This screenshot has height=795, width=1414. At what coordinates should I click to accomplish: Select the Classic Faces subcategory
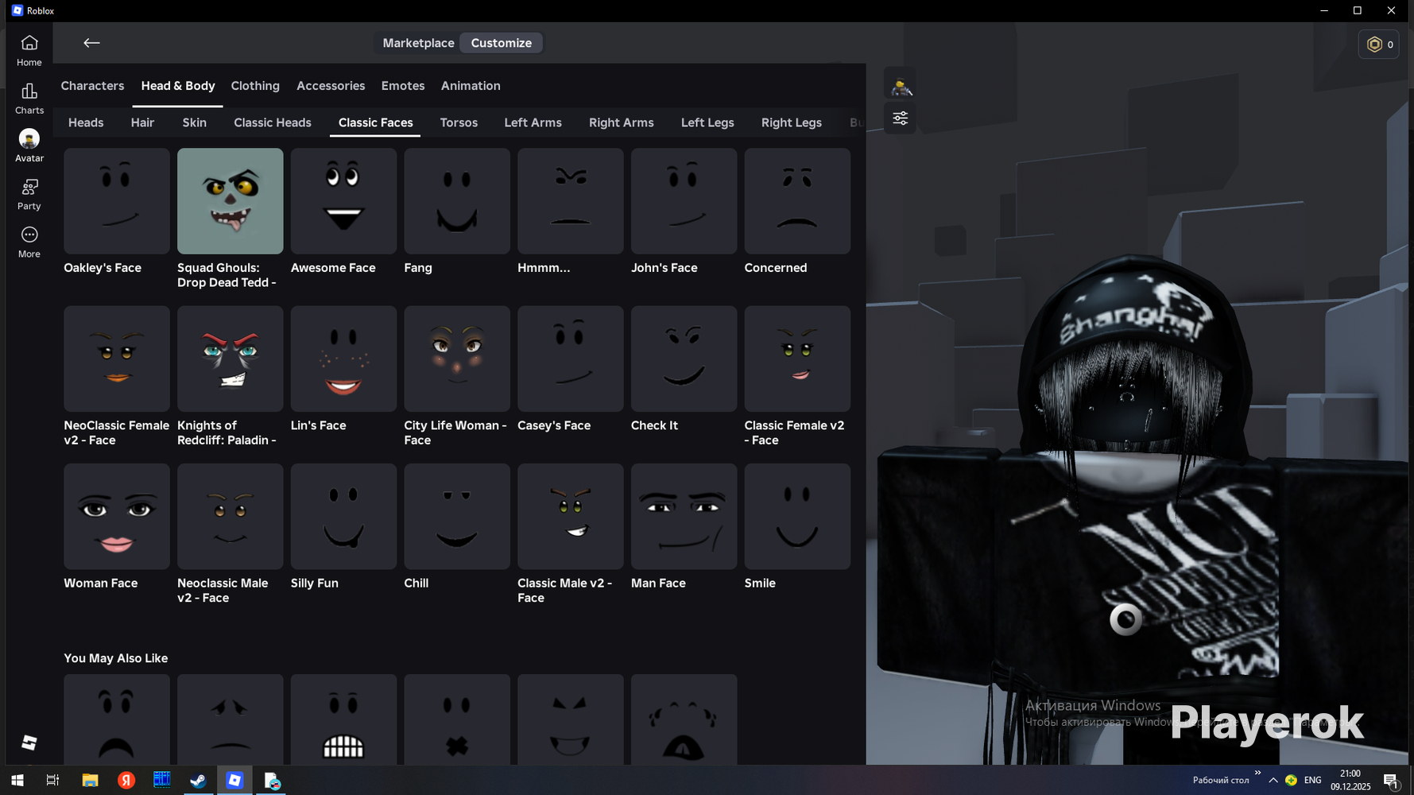tap(376, 122)
